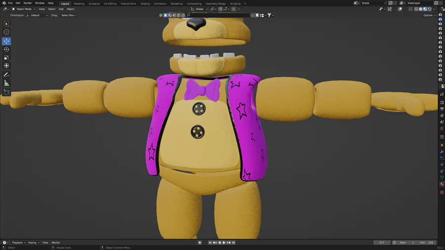Open the Particles properties tab

coord(442,158)
